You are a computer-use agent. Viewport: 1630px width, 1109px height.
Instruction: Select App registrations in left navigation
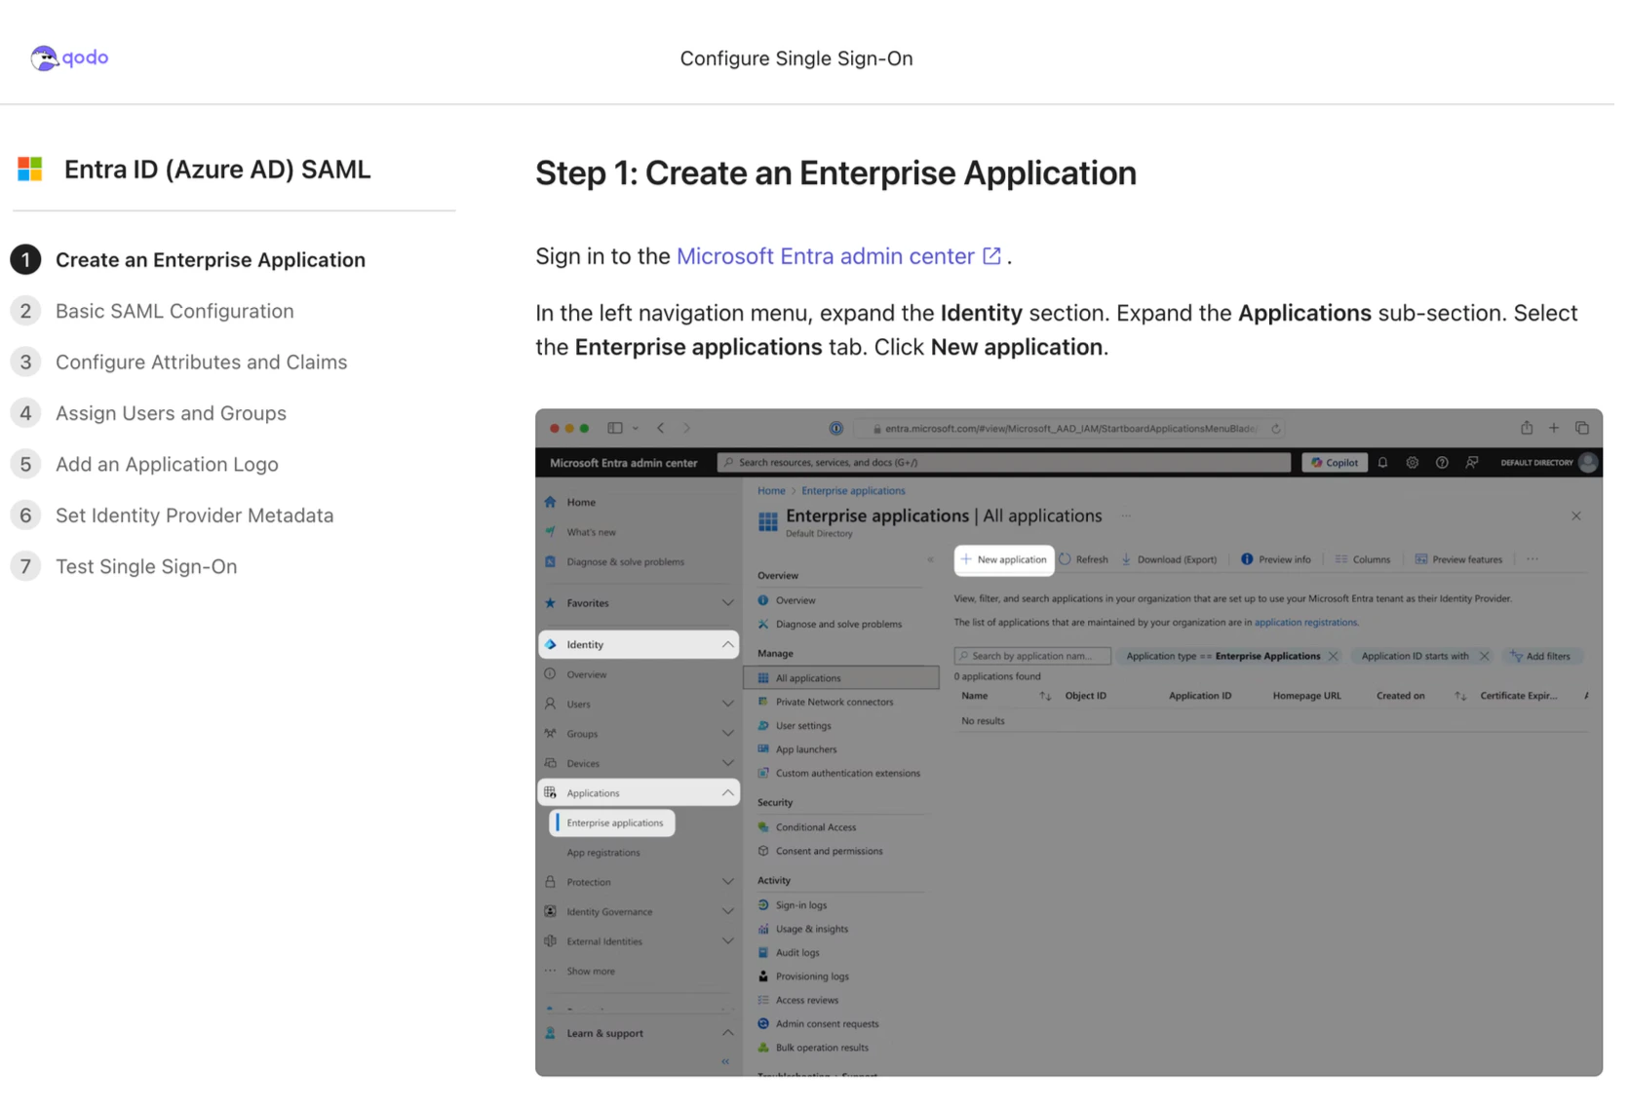pyautogui.click(x=603, y=853)
